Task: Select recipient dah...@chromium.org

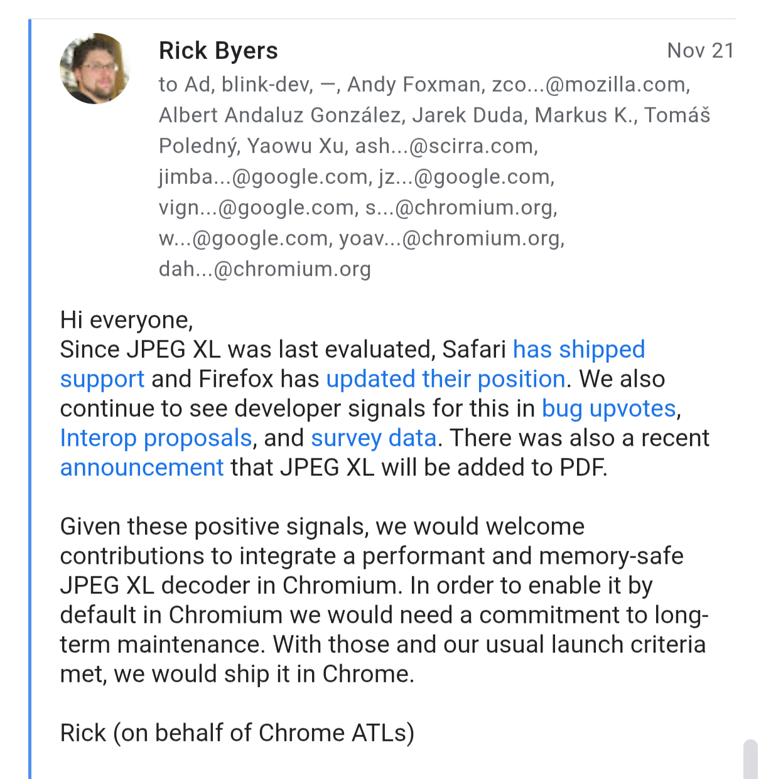Action: point(264,269)
